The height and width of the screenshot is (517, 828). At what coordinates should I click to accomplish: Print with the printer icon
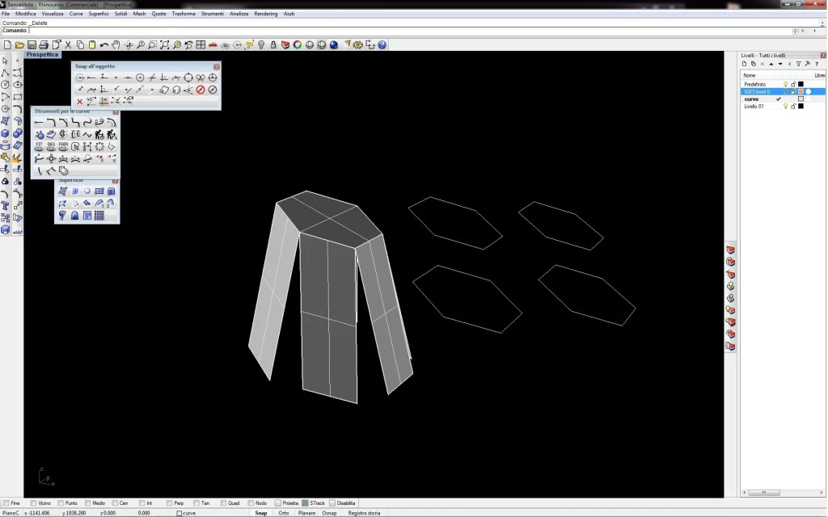pyautogui.click(x=44, y=45)
